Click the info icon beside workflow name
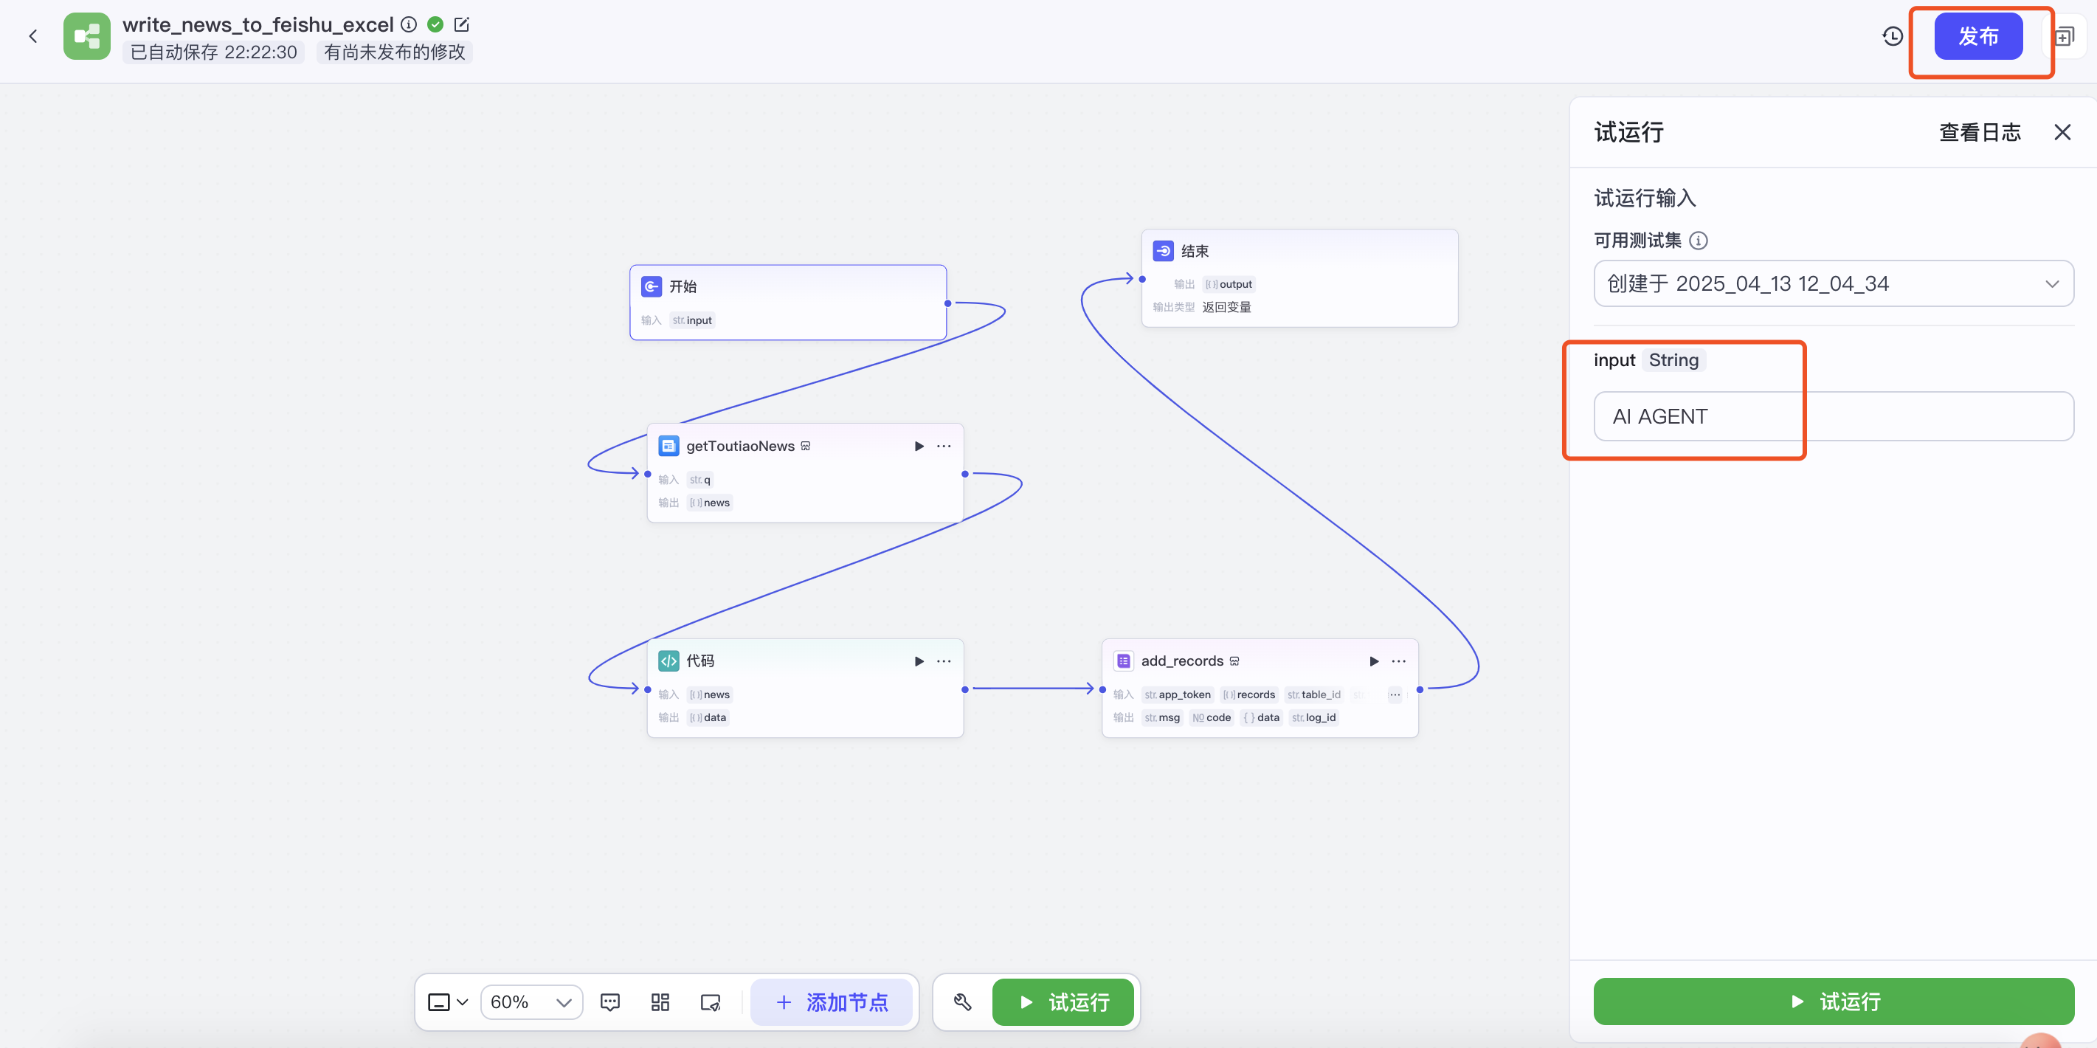Screen dimensions: 2097x1048 click(410, 24)
